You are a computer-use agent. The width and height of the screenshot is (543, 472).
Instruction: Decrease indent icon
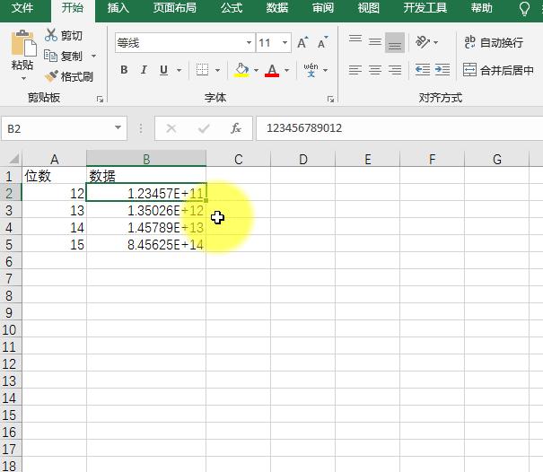click(x=423, y=70)
